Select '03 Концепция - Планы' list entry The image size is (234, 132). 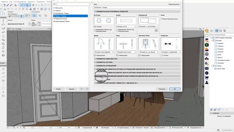[71, 13]
